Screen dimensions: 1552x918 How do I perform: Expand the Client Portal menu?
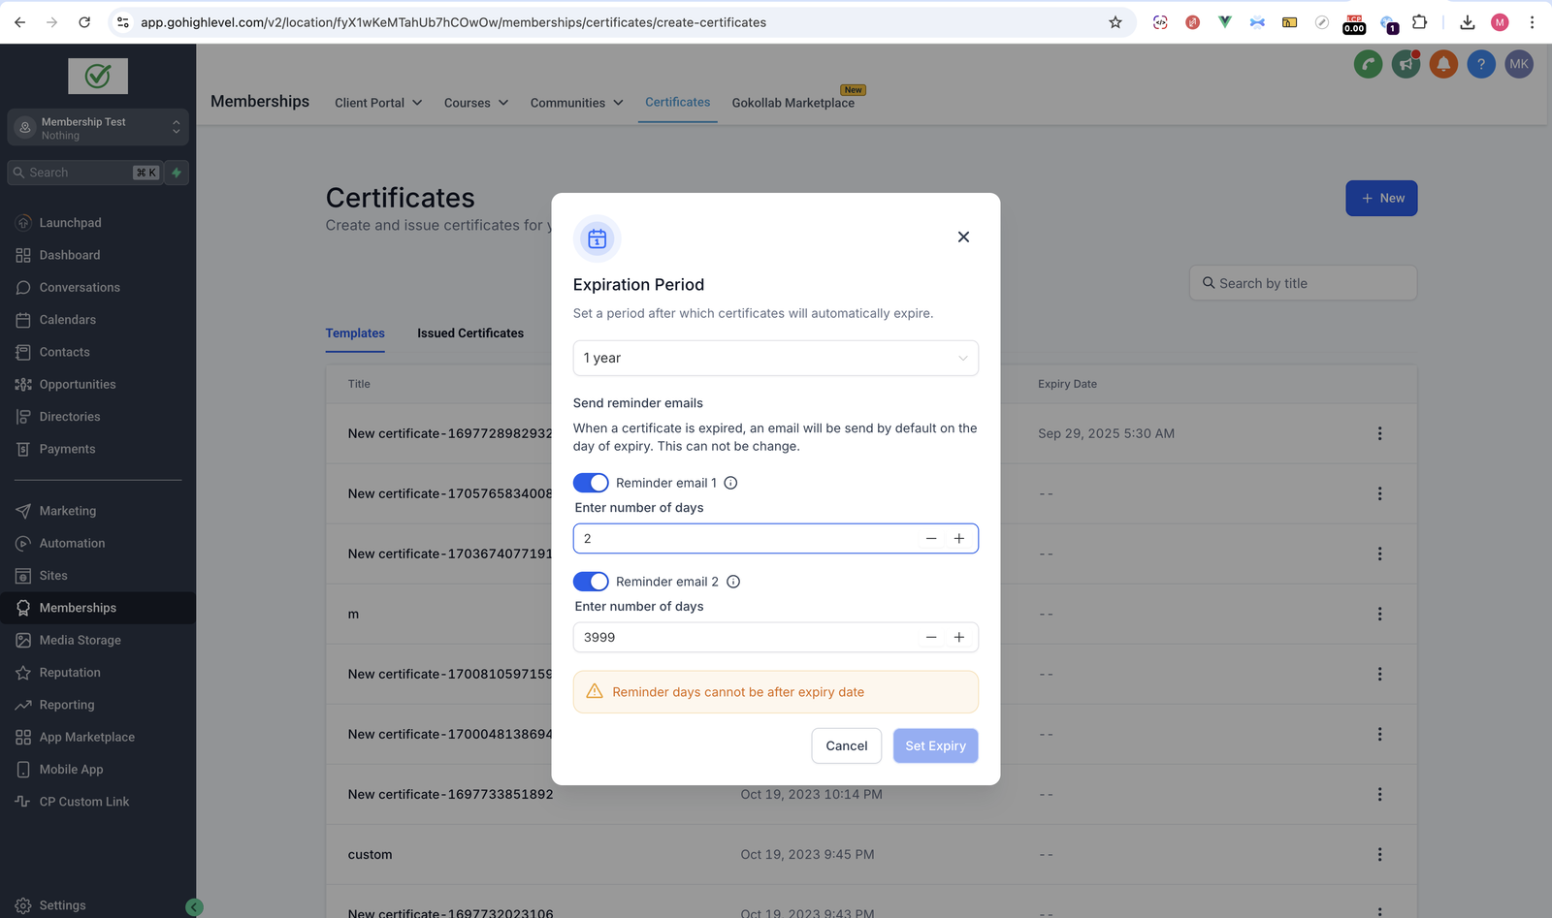point(378,103)
